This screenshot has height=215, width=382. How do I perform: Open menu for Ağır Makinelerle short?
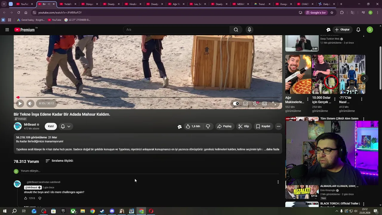[x=308, y=99]
